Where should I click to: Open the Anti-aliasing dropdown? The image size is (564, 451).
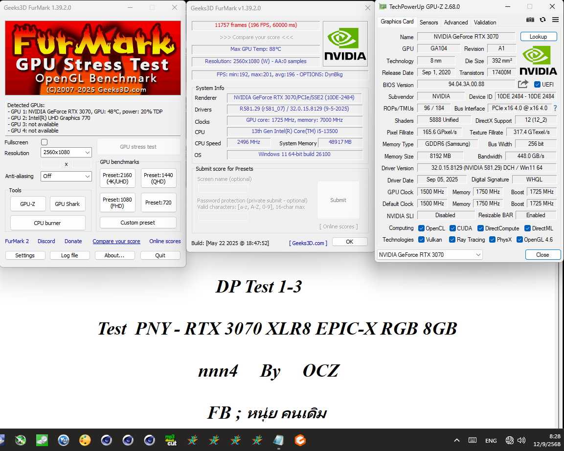[66, 176]
